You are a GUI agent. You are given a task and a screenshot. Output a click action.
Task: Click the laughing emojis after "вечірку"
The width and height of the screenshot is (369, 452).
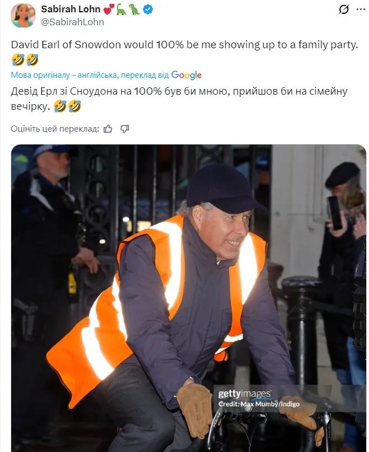68,105
